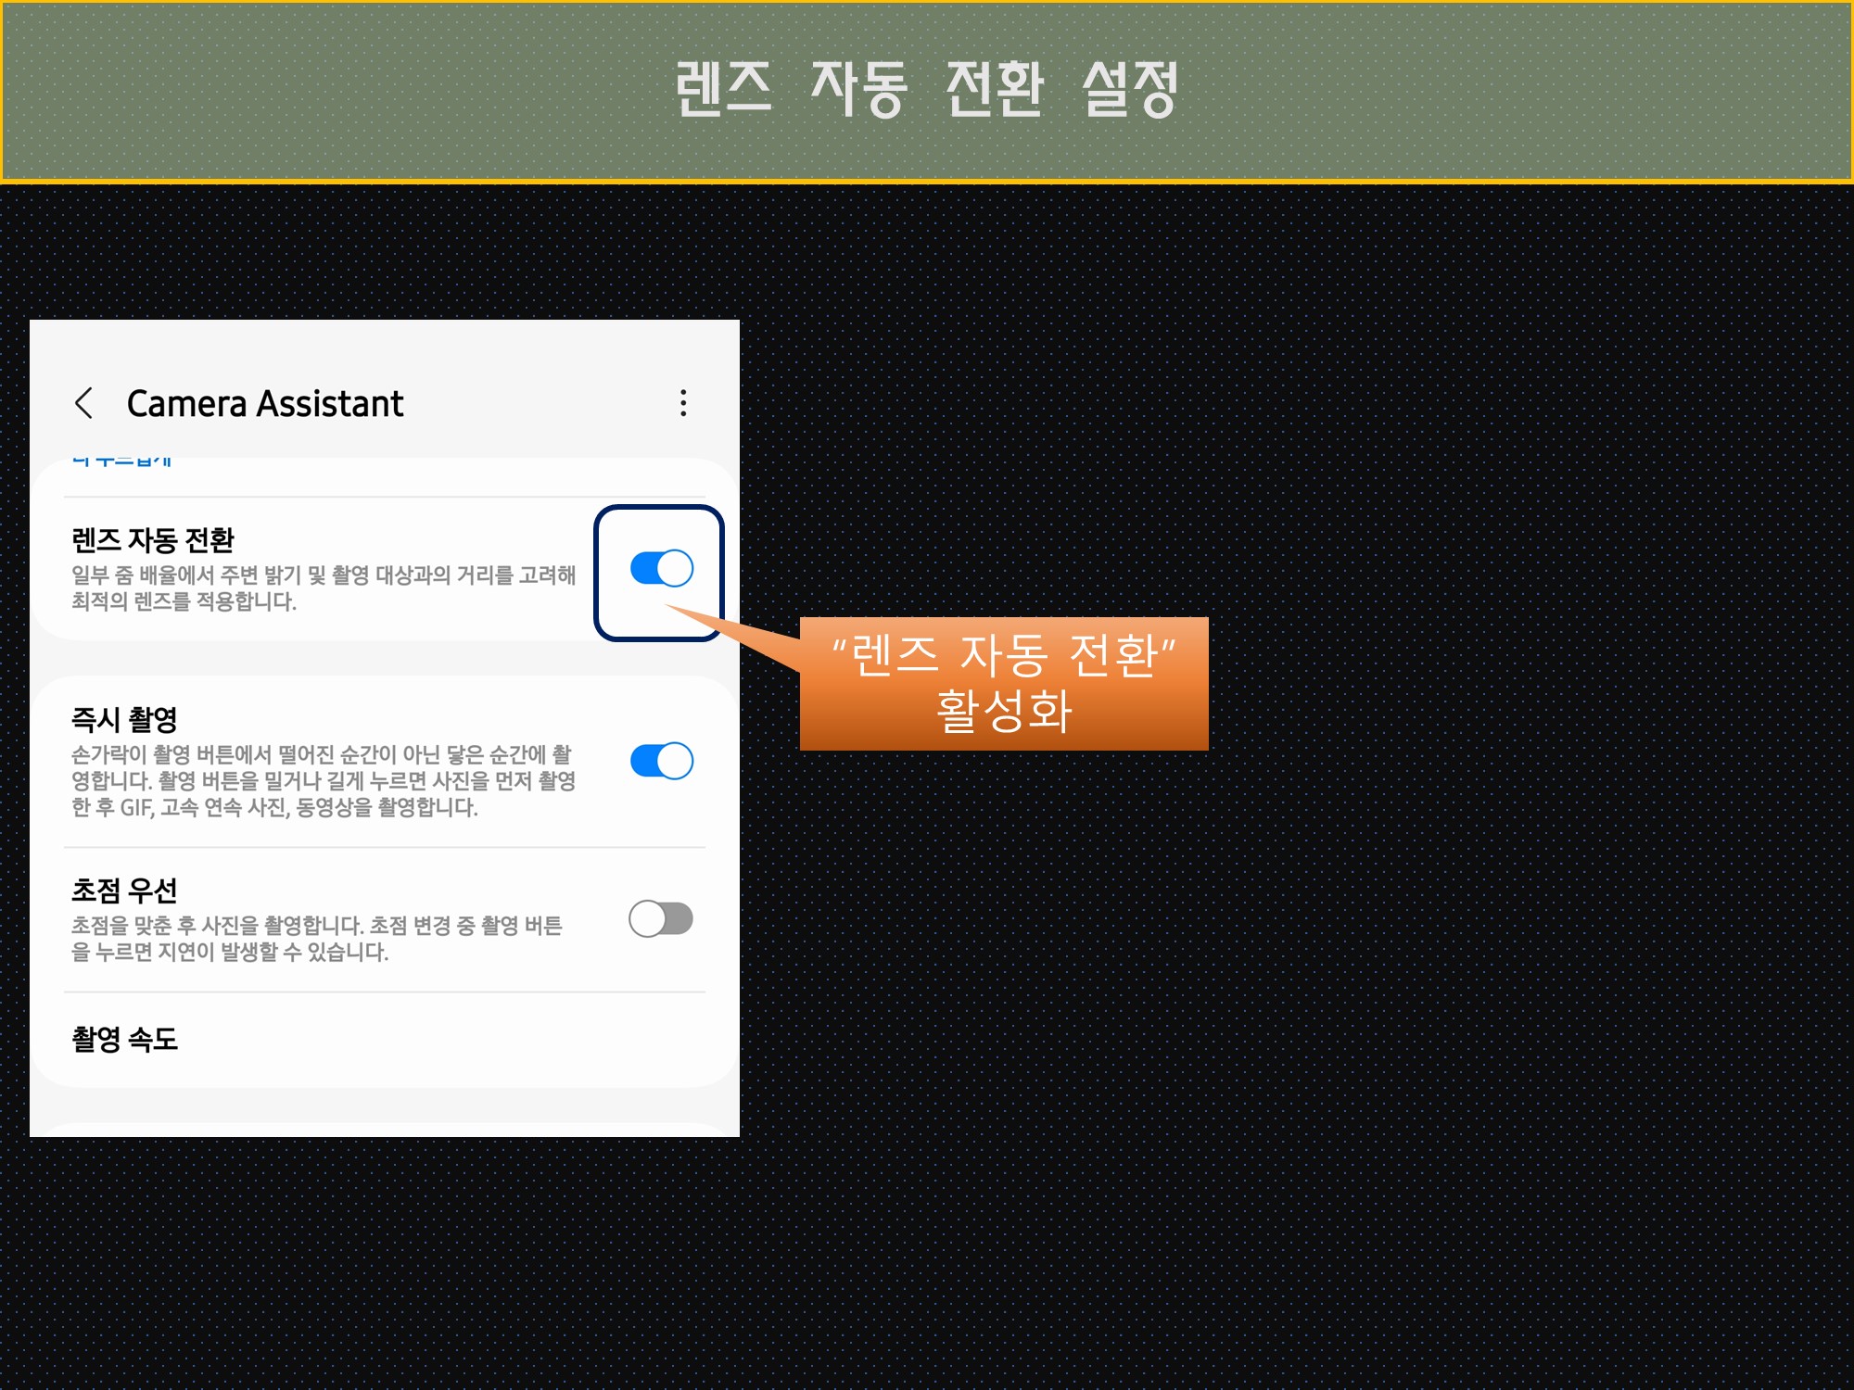
Task: Tap the 즉시 촬영 setting title
Action: (124, 719)
